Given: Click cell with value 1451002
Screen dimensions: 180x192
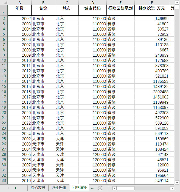Looking at the screenshot, I should point(152,97).
